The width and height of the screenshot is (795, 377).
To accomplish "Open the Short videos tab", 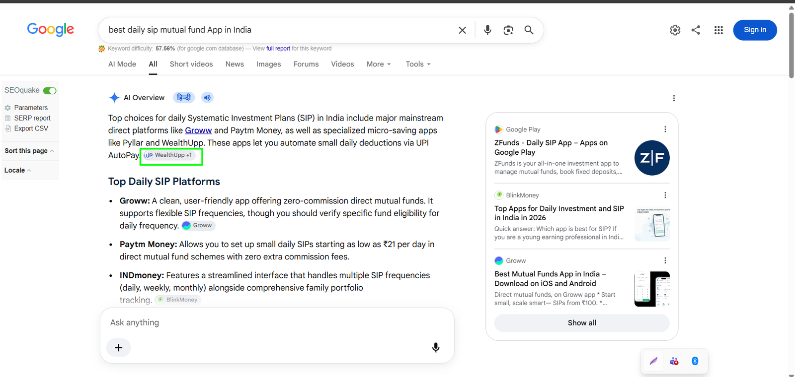I will [x=191, y=64].
